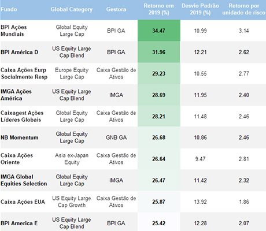
Task: Click the 9.47 standard deviation value
Action: tap(200, 159)
